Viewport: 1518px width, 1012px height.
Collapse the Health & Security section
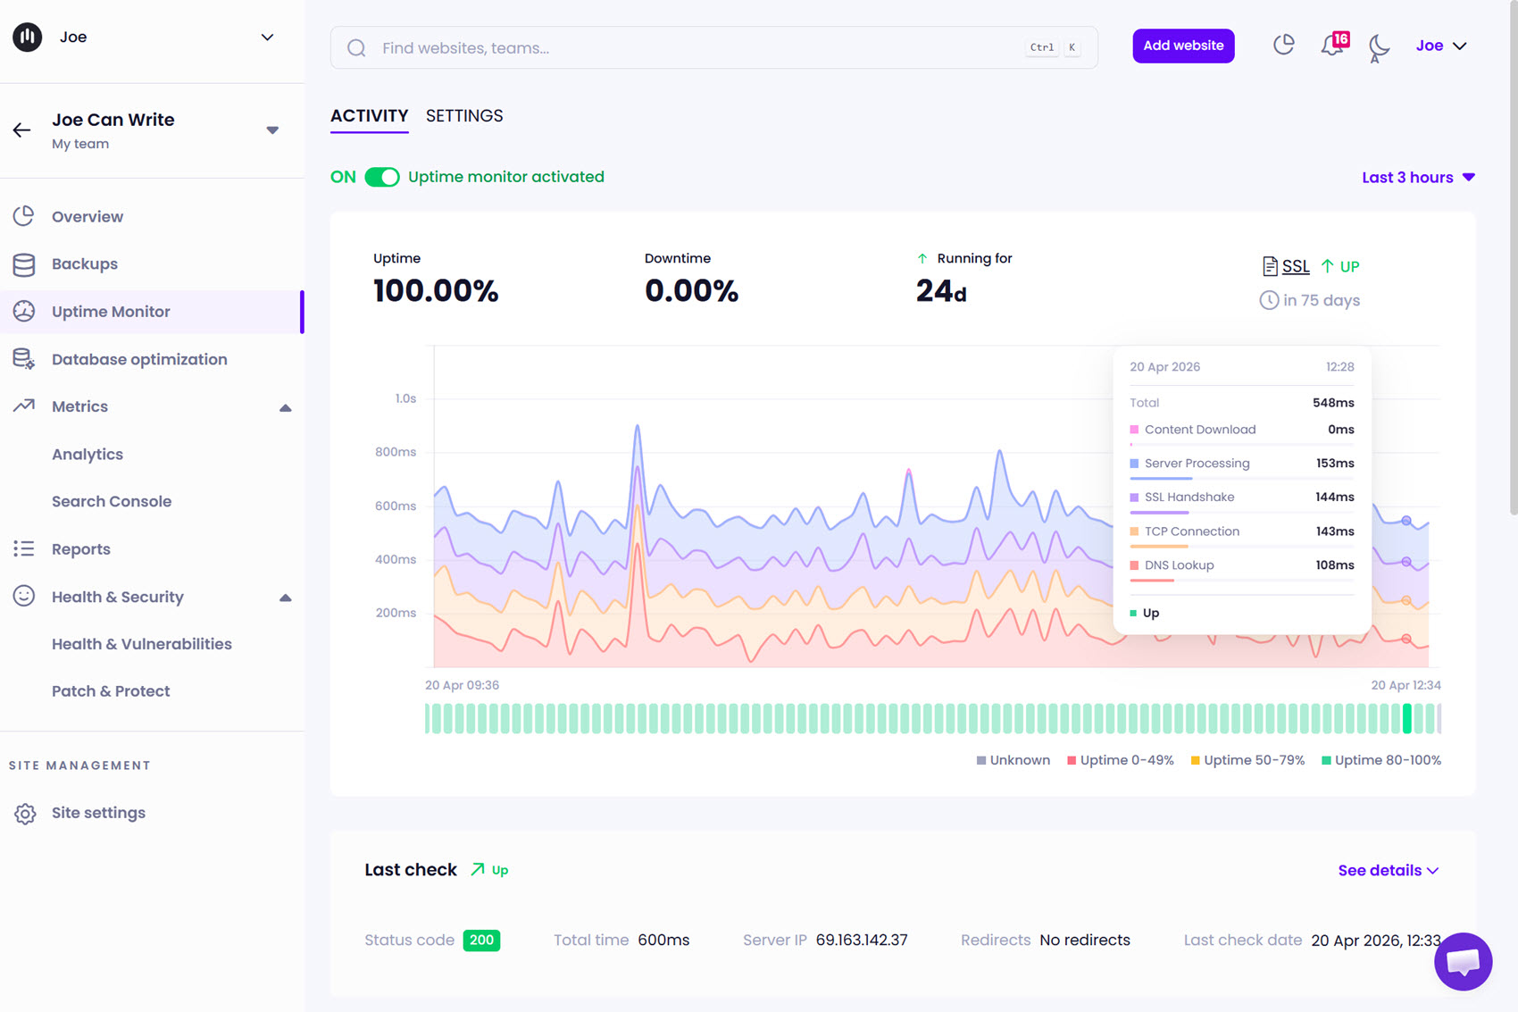tap(285, 597)
